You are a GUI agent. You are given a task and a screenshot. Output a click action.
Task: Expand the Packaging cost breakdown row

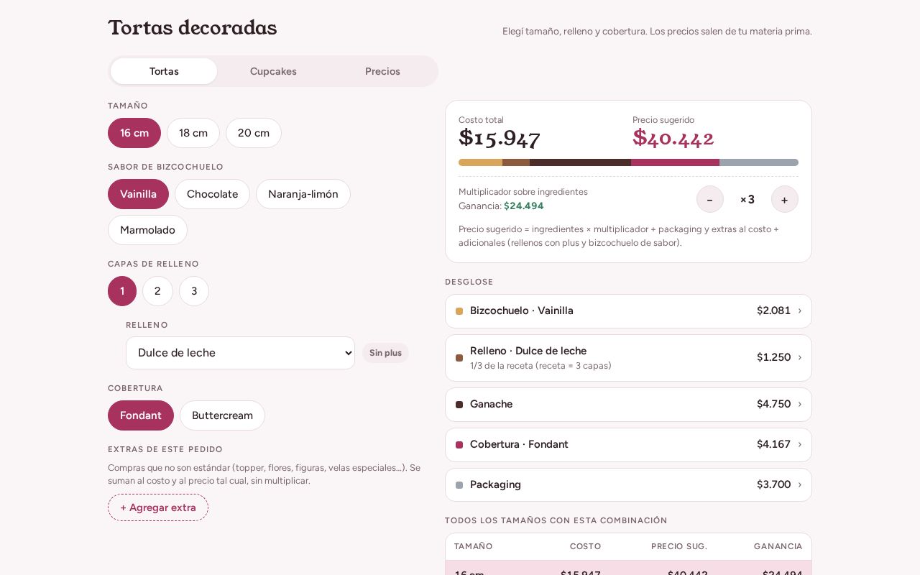[628, 485]
